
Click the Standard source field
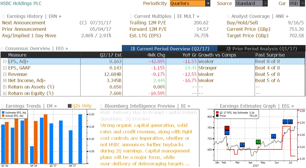[249, 3]
